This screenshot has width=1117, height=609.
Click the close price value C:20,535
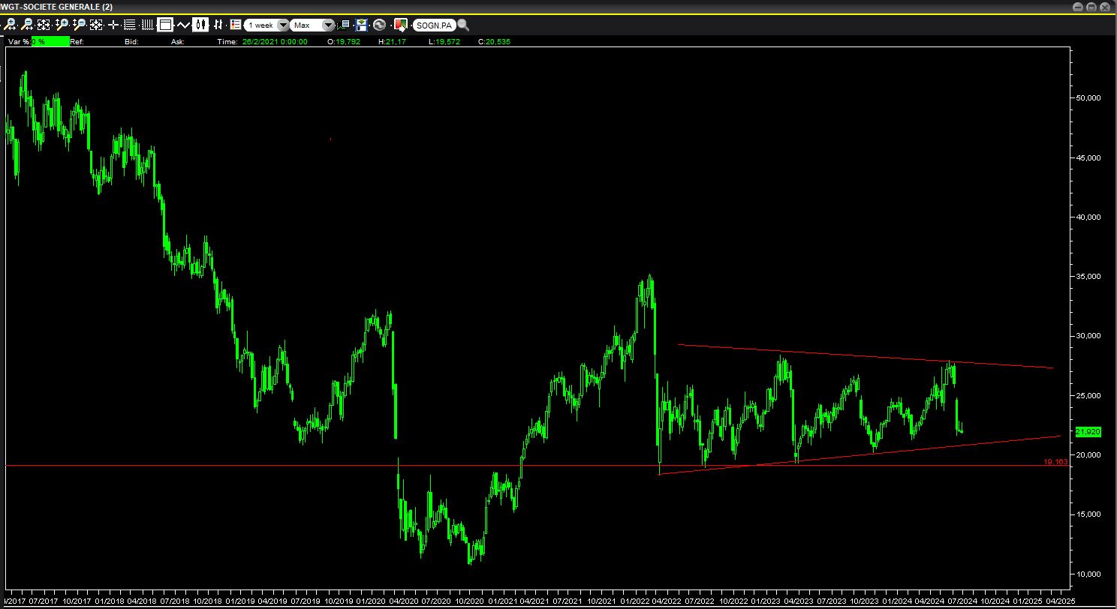(x=494, y=42)
